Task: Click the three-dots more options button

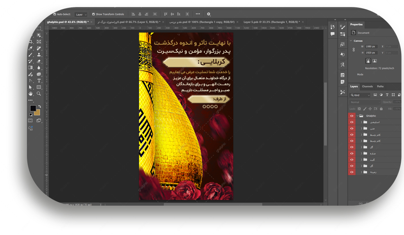Action: (x=198, y=14)
